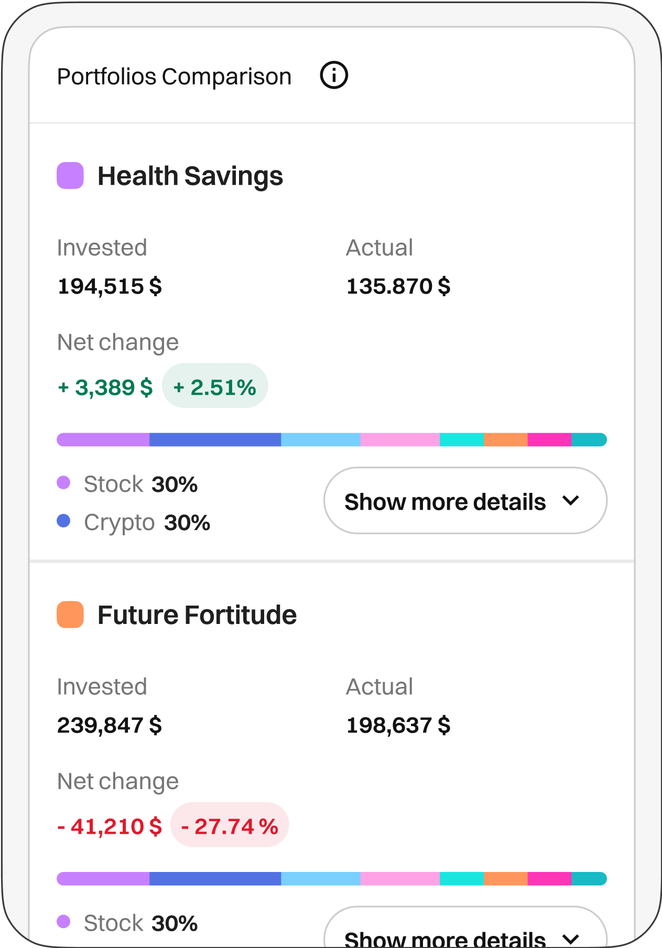Click the Health Savings invested amount 194,515 $

coord(110,286)
